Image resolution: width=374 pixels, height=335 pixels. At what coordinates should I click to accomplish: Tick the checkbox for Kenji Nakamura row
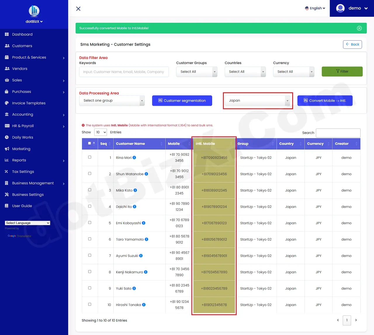90,272
